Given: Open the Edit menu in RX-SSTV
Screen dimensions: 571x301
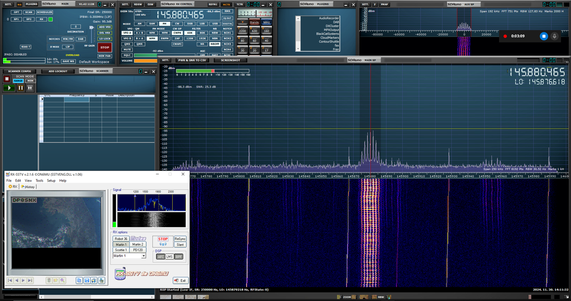Looking at the screenshot, I should click(x=18, y=181).
